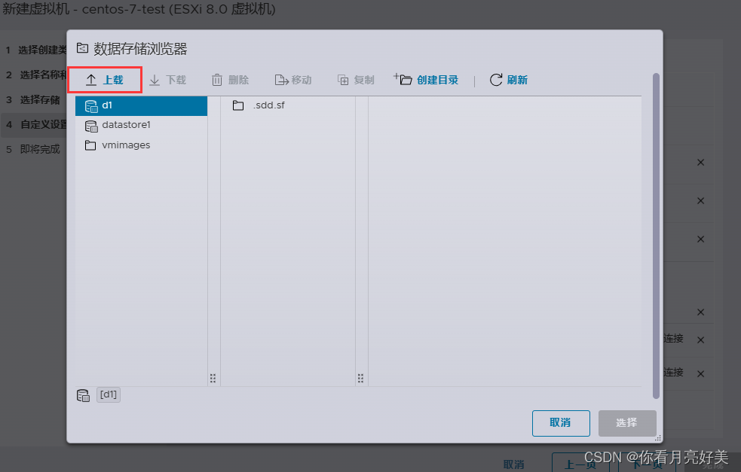Go to wizard step 3 选择存储
The width and height of the screenshot is (741, 472).
pyautogui.click(x=34, y=99)
